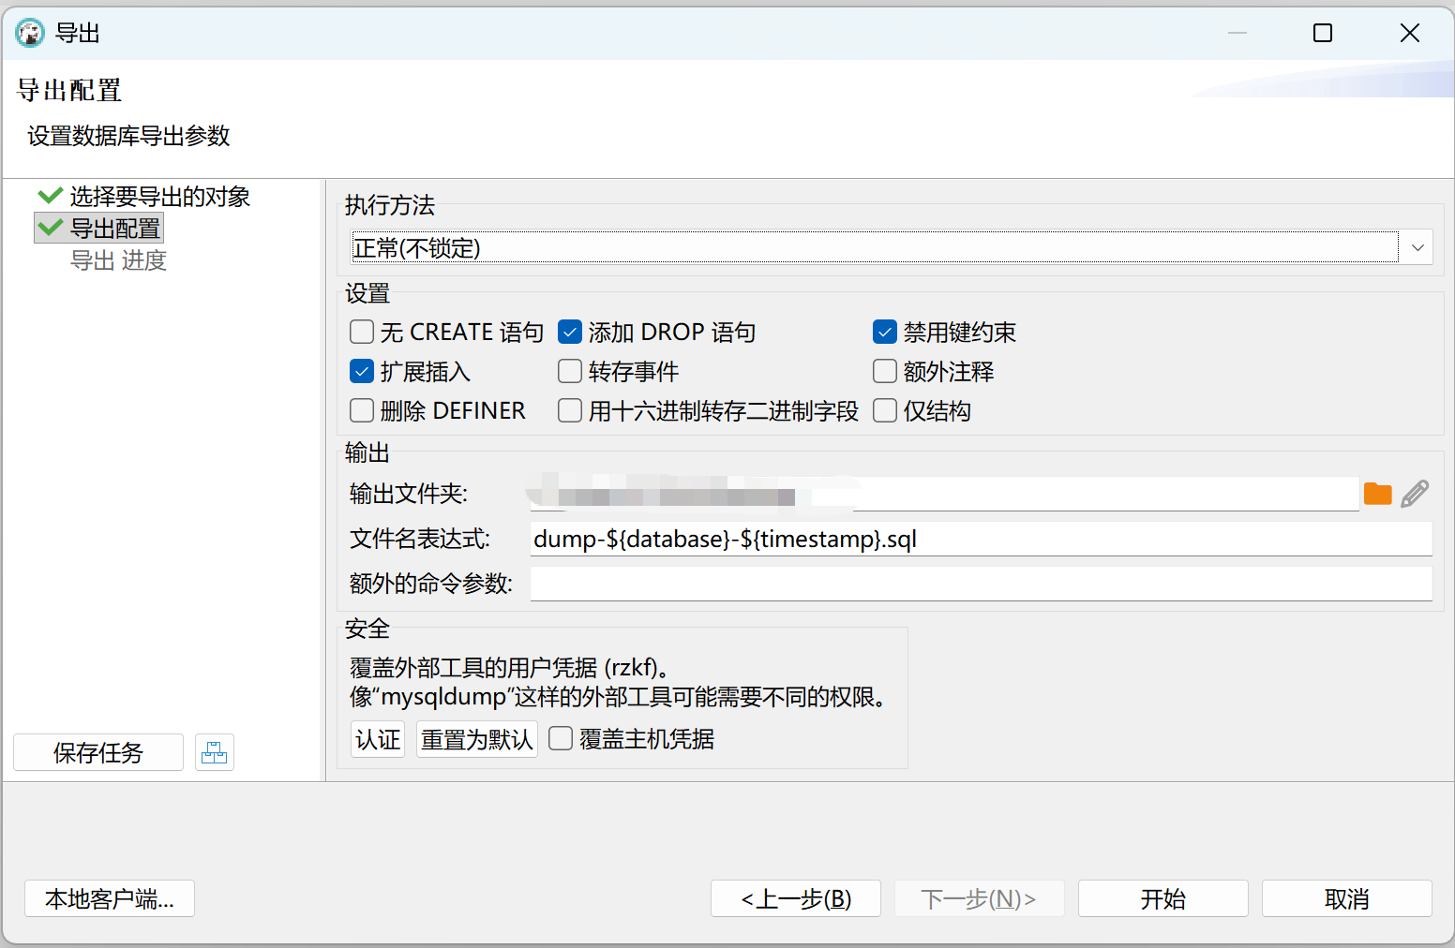Select the 导出 进度 wizard step
1455x948 pixels.
coord(118,259)
